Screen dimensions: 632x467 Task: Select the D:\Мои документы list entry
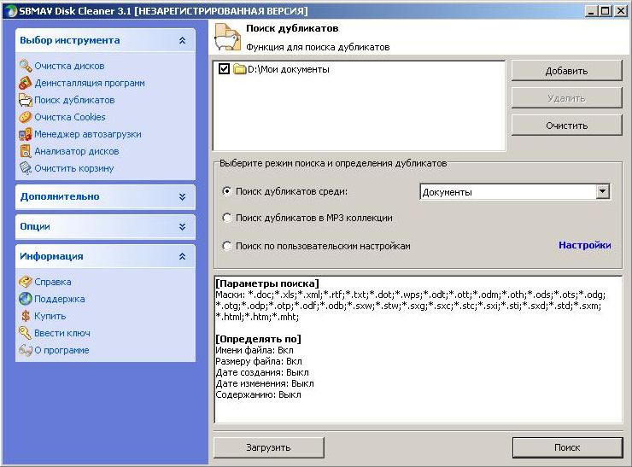(x=288, y=69)
